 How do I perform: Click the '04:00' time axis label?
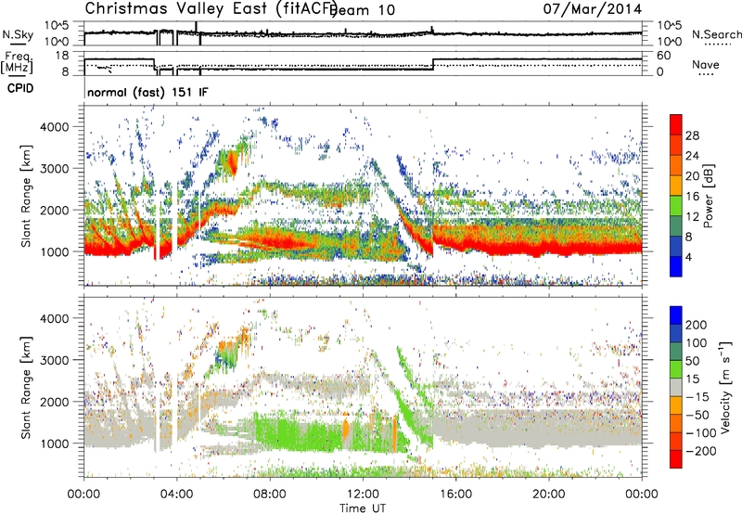pos(176,495)
